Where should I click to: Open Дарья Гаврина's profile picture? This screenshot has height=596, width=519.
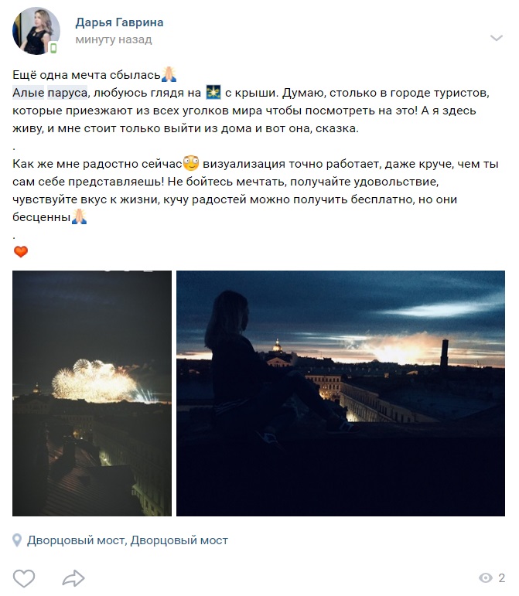click(x=36, y=31)
